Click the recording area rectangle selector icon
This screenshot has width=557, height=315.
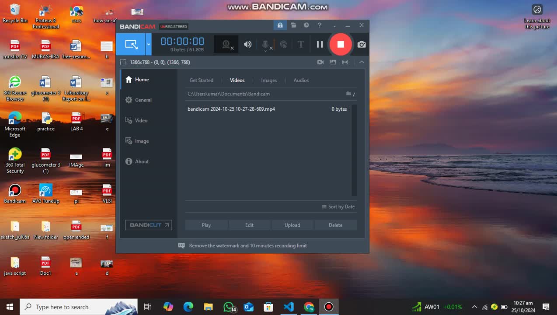(123, 62)
